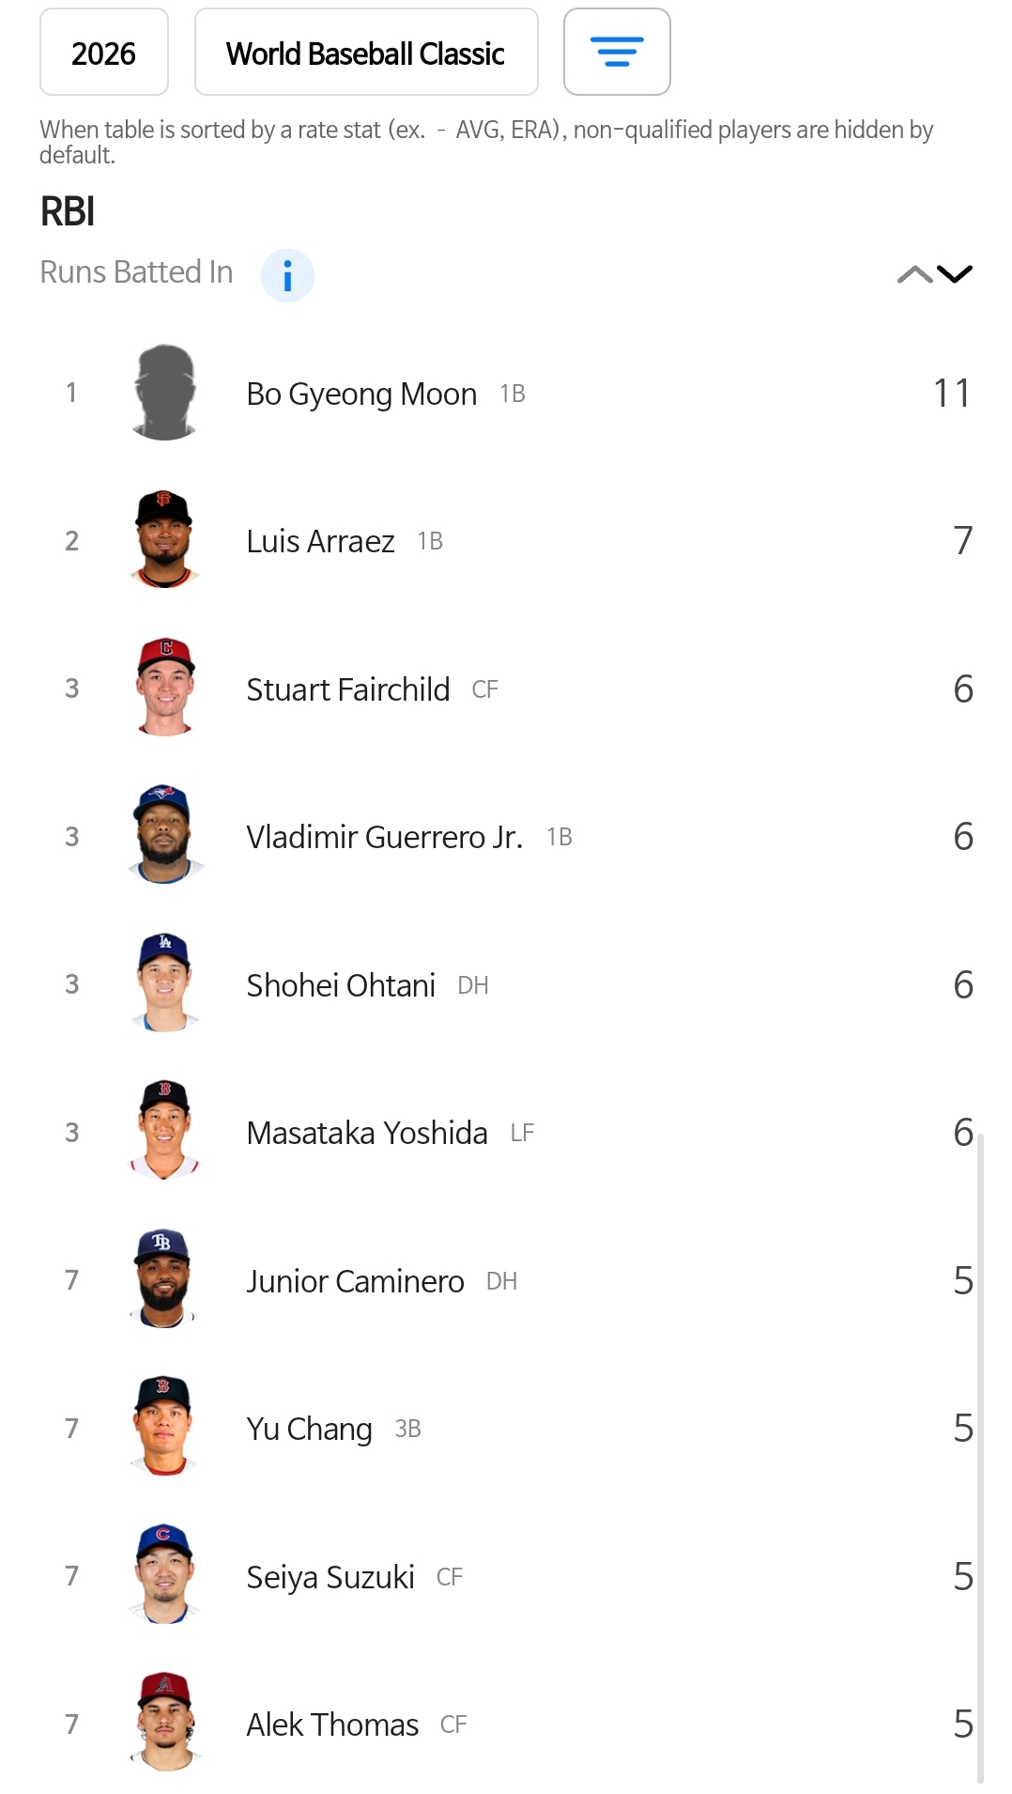Open Junior Caminero's player page
Image resolution: width=1012 pixels, height=1794 pixels.
[x=355, y=1281]
